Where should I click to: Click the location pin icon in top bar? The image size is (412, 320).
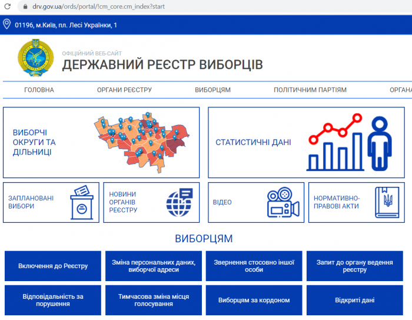pos(7,24)
